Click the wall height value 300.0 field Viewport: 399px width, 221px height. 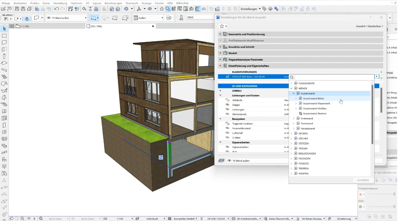tap(200, 18)
